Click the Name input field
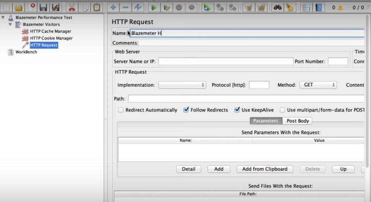 (x=247, y=33)
